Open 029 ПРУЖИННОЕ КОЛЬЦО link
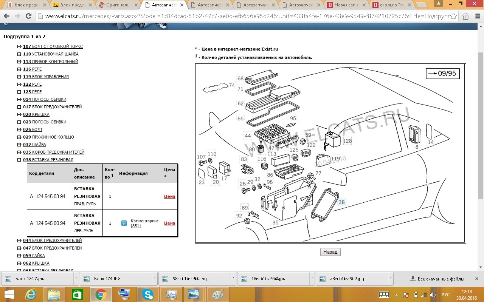The image size is (484, 302). 48,137
